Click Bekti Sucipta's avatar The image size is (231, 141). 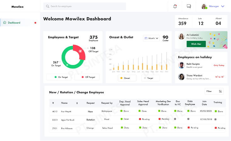181,65
